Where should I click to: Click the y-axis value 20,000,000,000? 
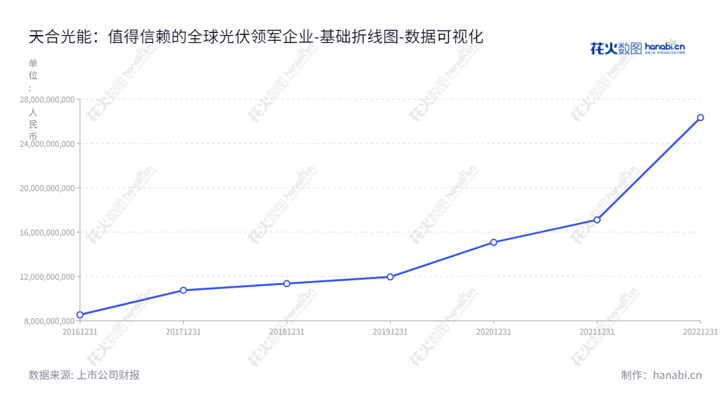point(47,188)
